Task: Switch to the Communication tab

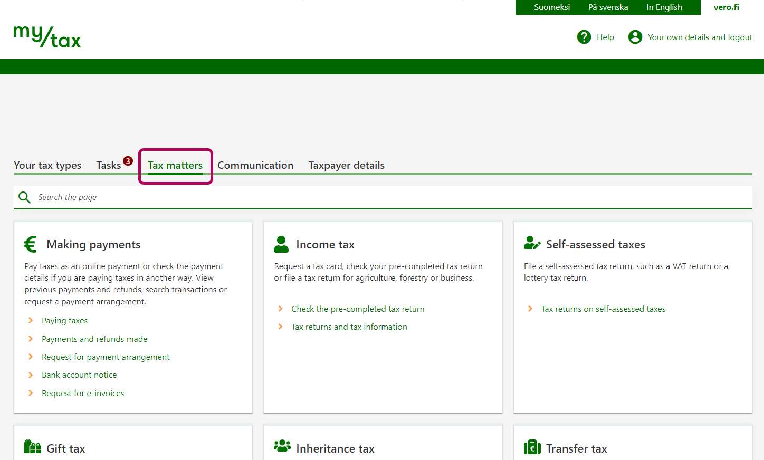Action: 255,165
